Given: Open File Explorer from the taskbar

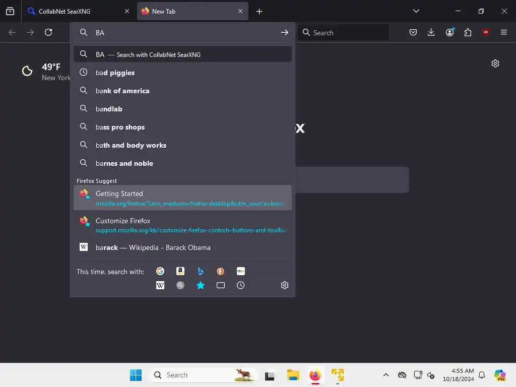Looking at the screenshot, I should (293, 375).
